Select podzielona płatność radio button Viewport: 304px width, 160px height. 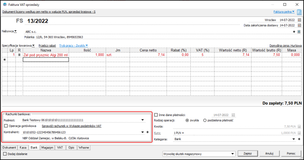click(205, 120)
